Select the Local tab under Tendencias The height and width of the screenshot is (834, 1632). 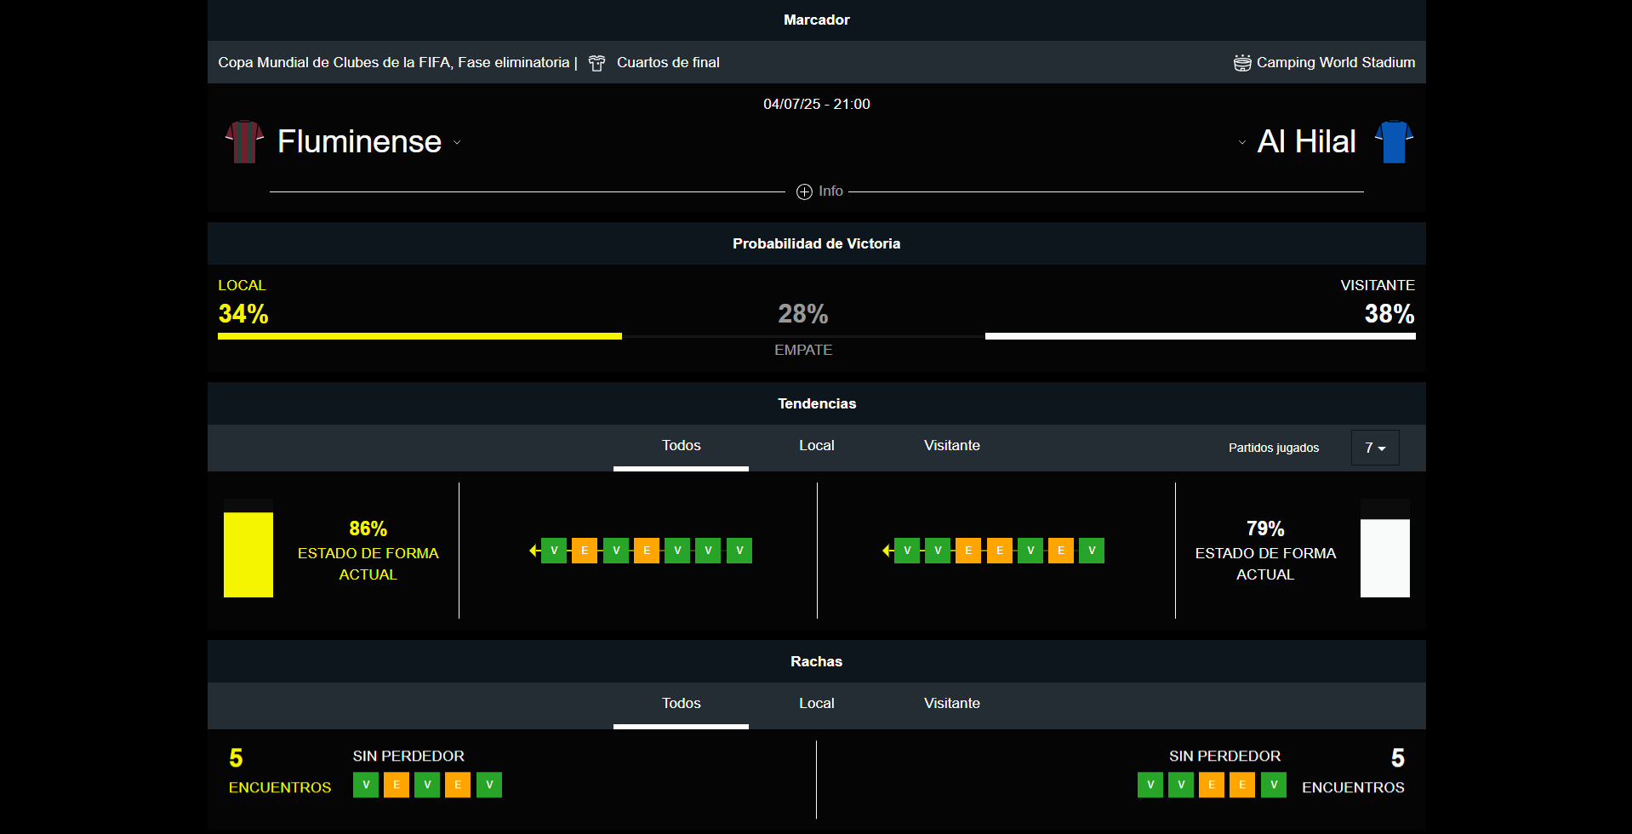coord(816,446)
